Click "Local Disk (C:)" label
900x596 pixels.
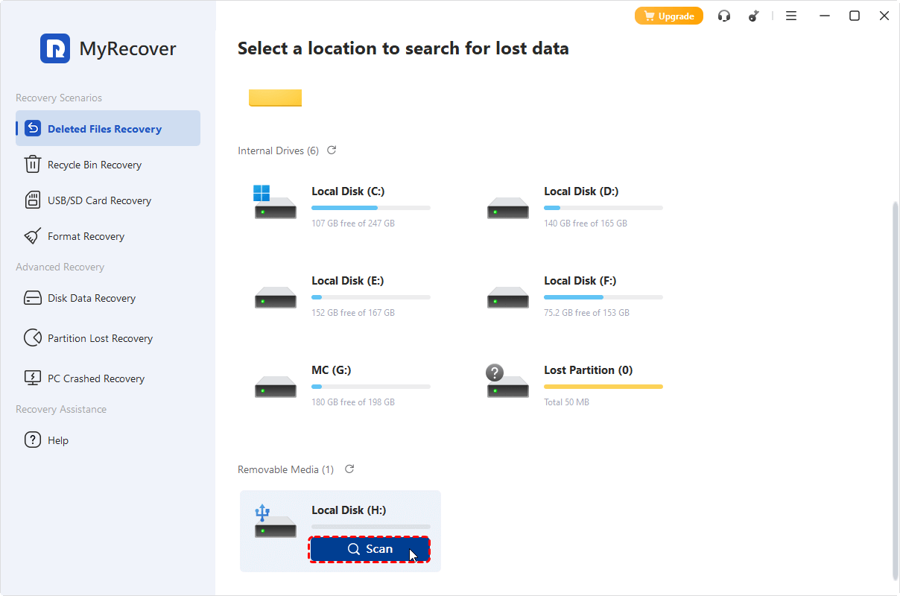(348, 191)
